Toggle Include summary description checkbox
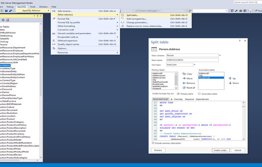262x167 pixels. [153, 143]
